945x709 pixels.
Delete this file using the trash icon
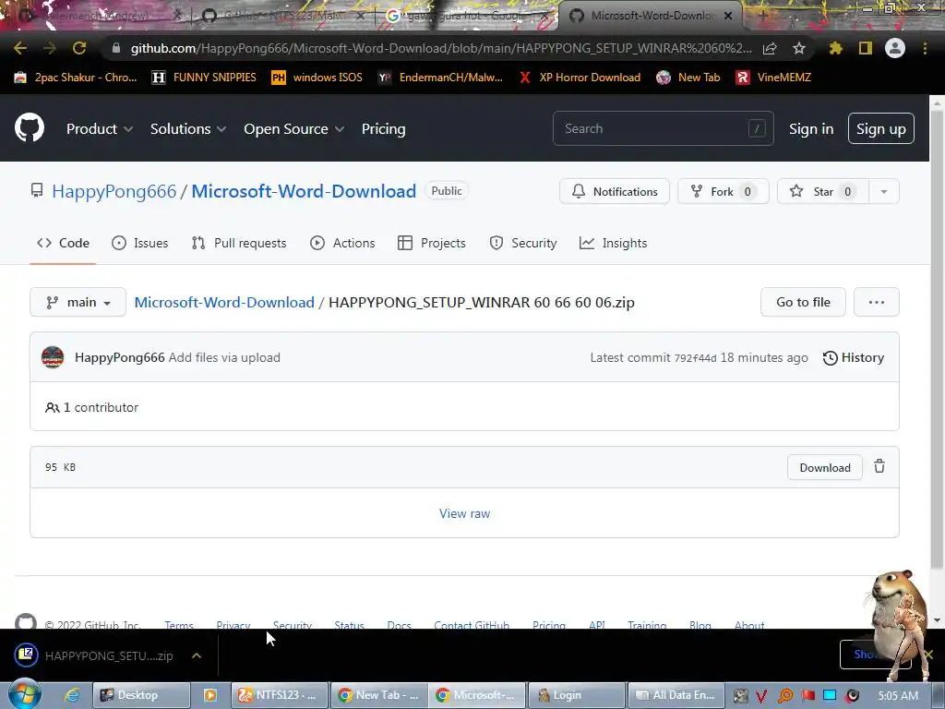tap(879, 466)
